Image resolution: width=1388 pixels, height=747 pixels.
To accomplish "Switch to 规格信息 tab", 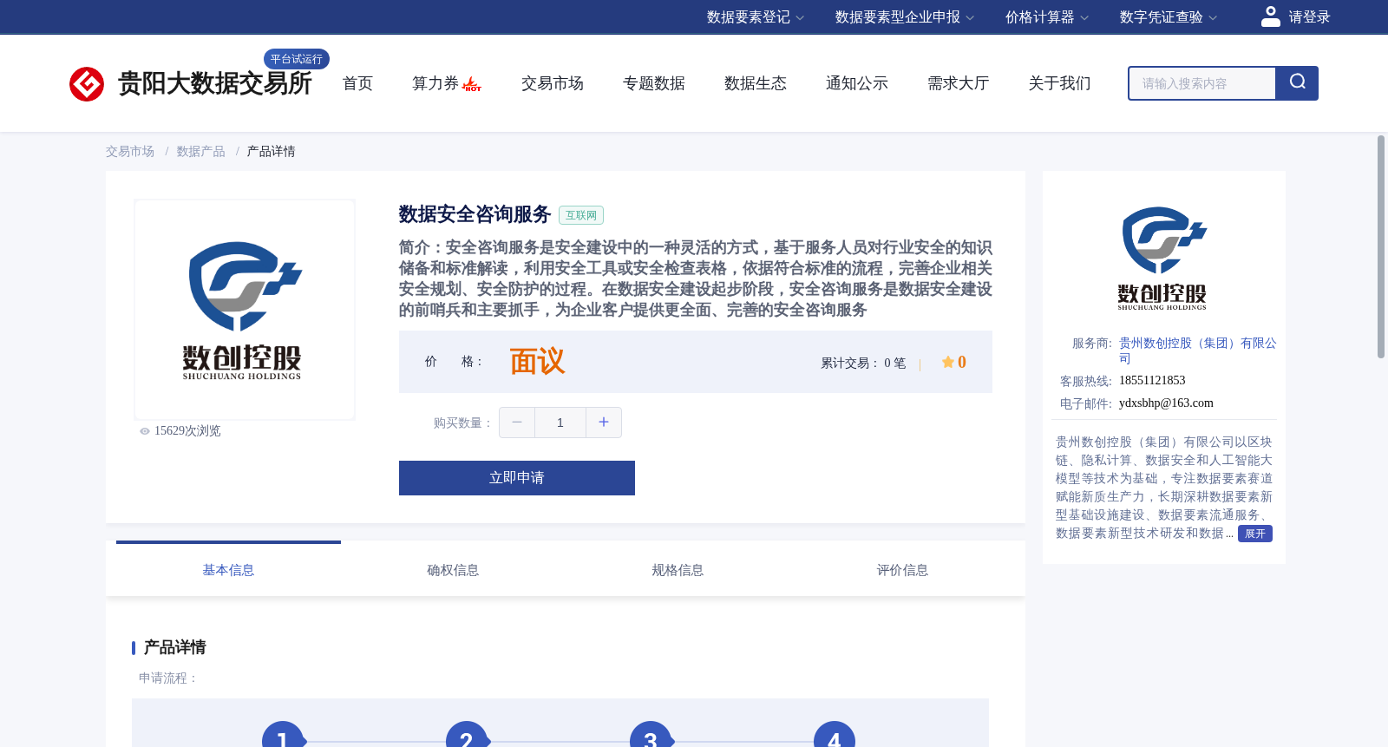I will (x=678, y=570).
